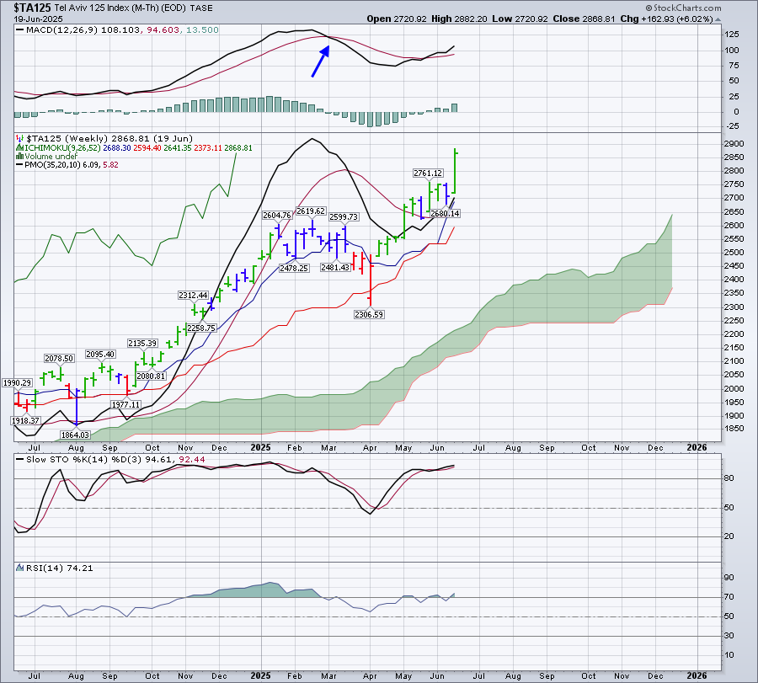
Task: Click the Ichimoku cloud legend icon
Action: 19,148
